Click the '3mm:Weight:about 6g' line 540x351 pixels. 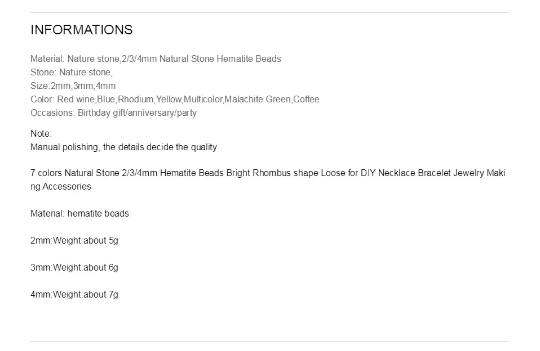point(74,267)
